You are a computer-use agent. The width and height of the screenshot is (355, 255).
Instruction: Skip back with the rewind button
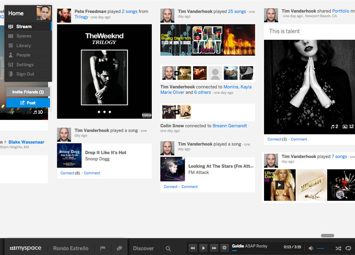[x=193, y=248]
